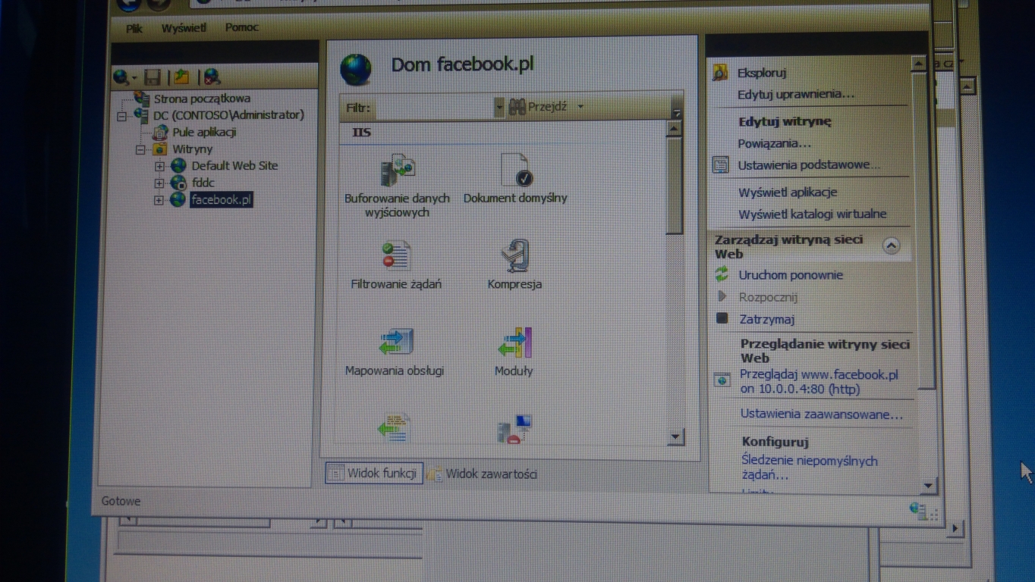The image size is (1035, 582).
Task: Open the Pomoc menu
Action: 242,27
